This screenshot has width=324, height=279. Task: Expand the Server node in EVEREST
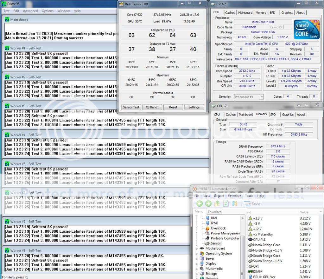click(197, 258)
